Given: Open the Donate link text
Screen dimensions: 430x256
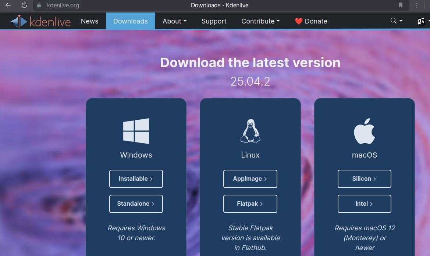Looking at the screenshot, I should point(316,21).
